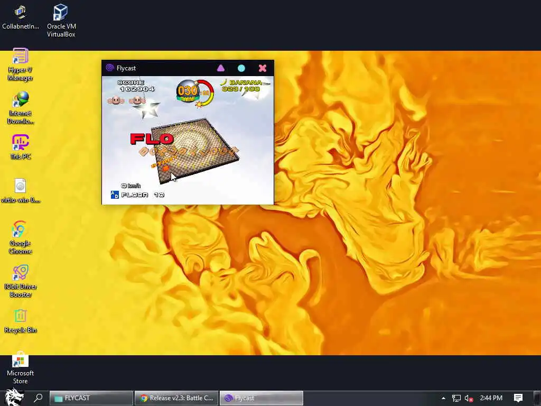Click the SCORE 162904 text in game
This screenshot has width=541, height=406.
click(136, 86)
